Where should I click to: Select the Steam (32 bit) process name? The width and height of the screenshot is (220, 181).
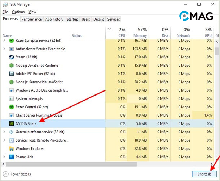point(26,57)
